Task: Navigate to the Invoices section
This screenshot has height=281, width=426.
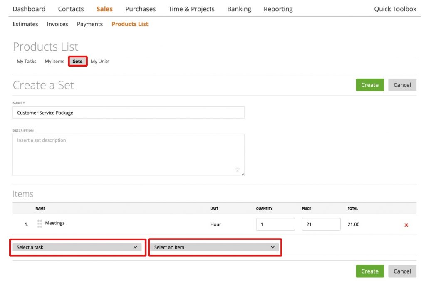Action: click(57, 24)
